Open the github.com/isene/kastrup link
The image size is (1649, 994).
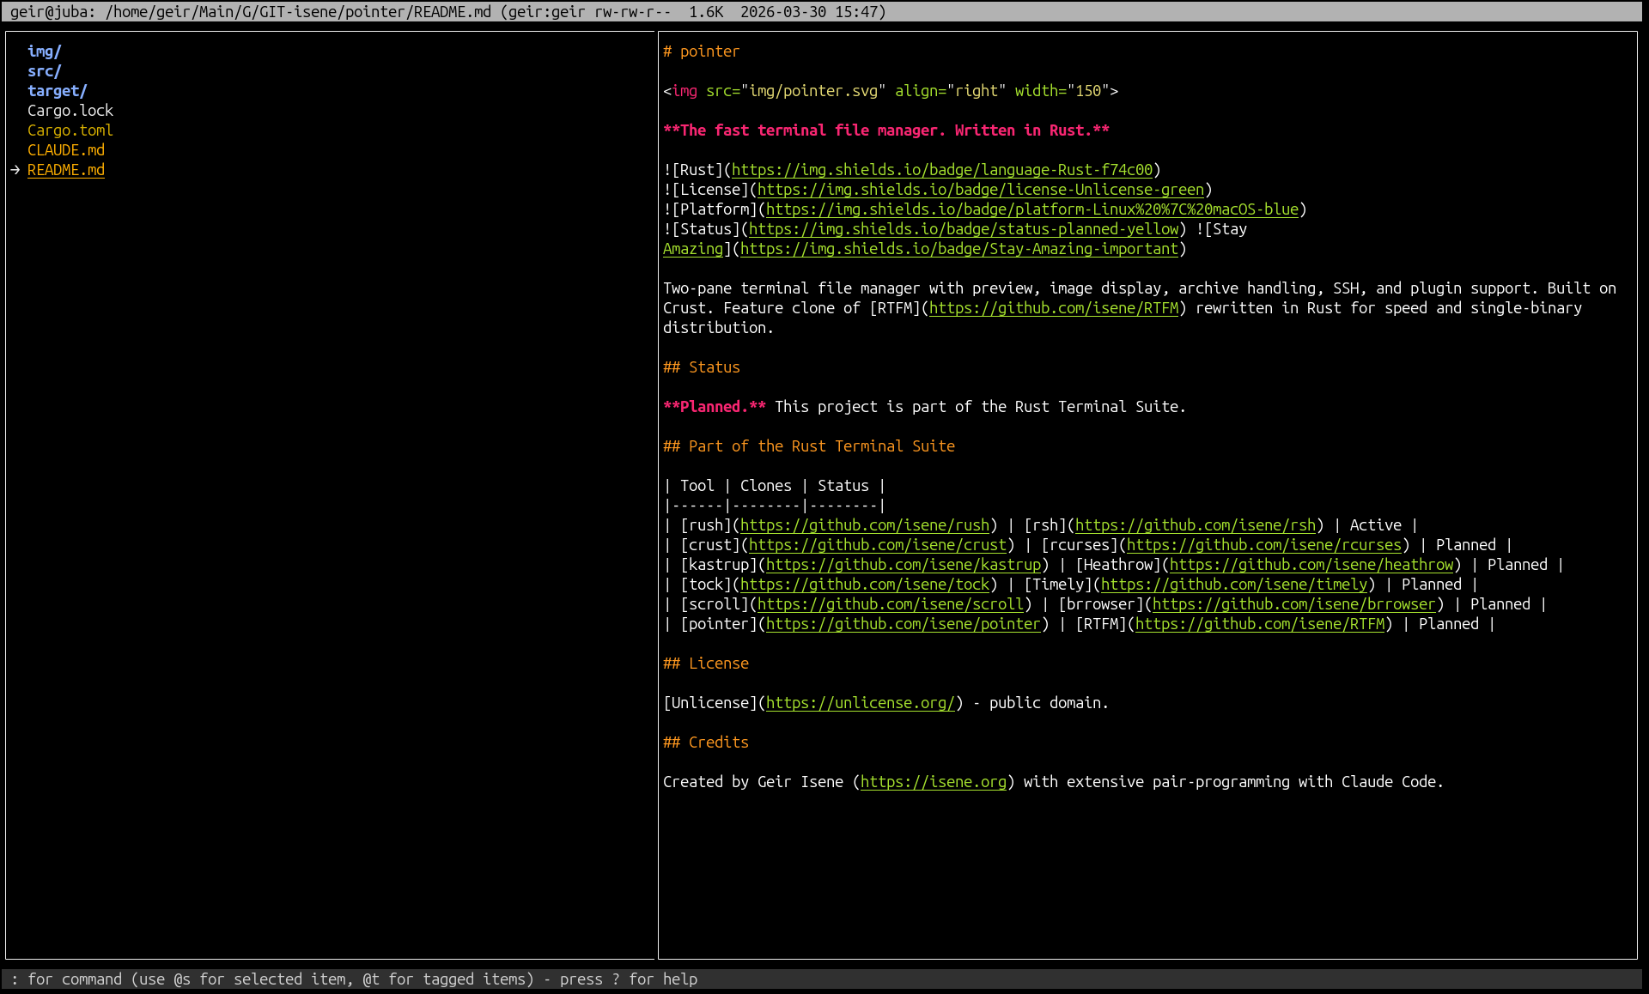[x=904, y=565]
